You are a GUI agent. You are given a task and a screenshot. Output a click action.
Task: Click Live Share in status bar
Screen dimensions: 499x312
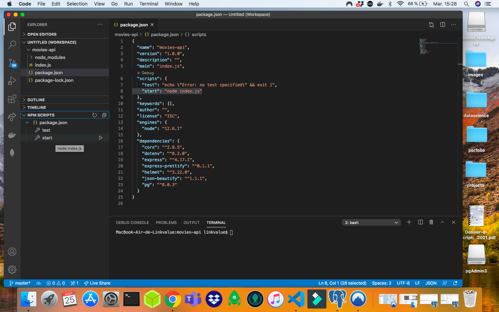[97, 283]
